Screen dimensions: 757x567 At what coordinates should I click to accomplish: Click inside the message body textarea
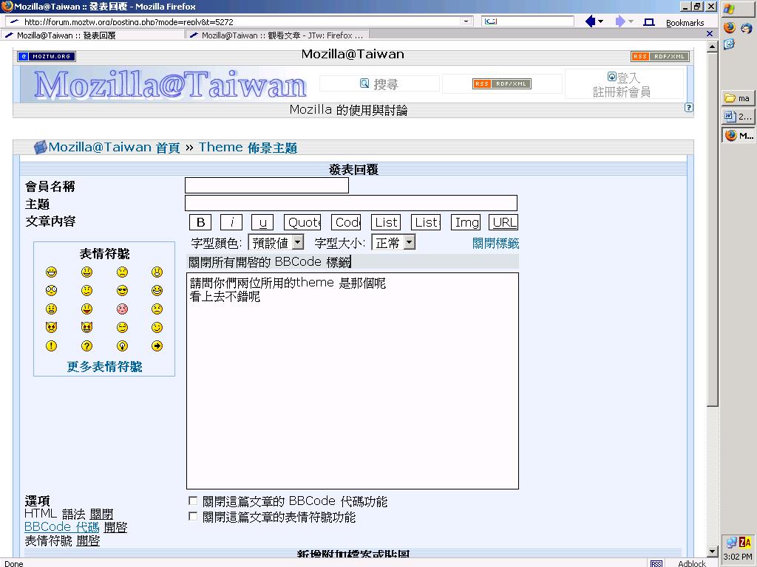[x=353, y=381]
